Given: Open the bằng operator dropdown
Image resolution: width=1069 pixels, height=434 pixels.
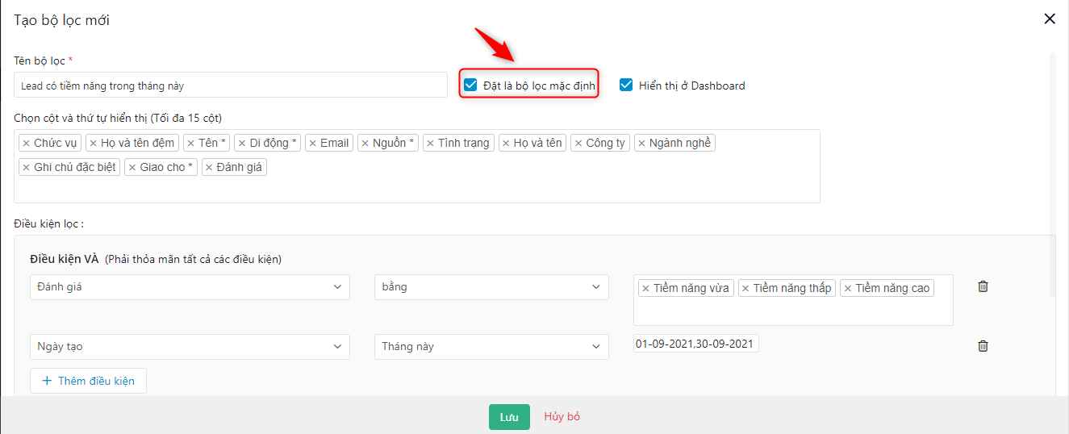Looking at the screenshot, I should pyautogui.click(x=491, y=287).
